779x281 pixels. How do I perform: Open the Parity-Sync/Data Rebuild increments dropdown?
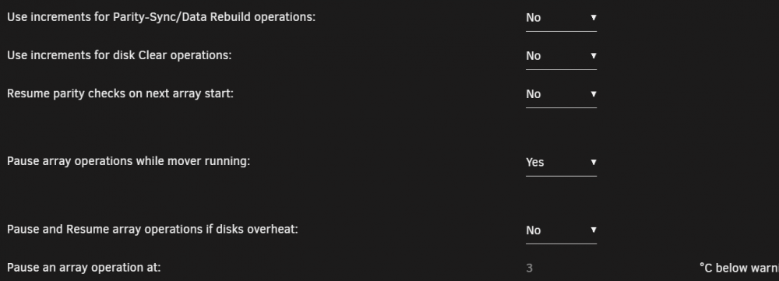pyautogui.click(x=561, y=18)
